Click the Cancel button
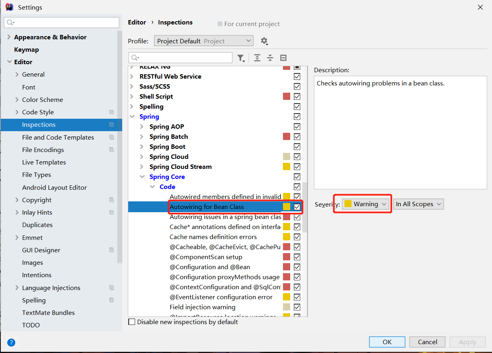The image size is (492, 353). 427,342
